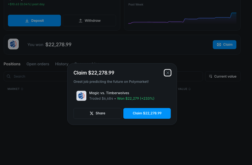Close the Claim dialog with X
The image size is (252, 165).
167,73
